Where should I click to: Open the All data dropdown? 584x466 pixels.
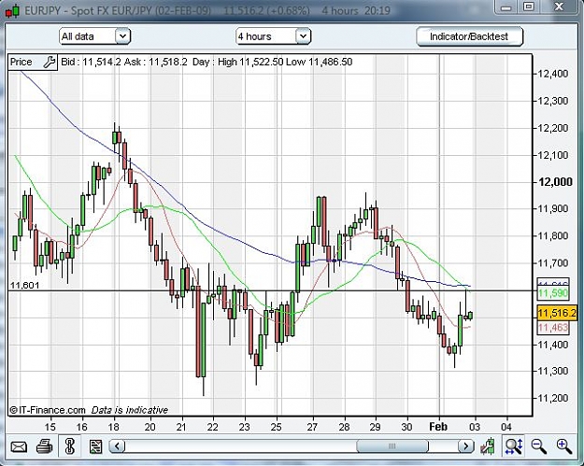click(94, 36)
